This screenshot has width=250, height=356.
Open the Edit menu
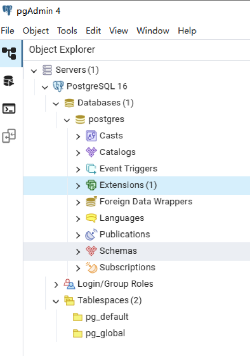[x=93, y=31]
